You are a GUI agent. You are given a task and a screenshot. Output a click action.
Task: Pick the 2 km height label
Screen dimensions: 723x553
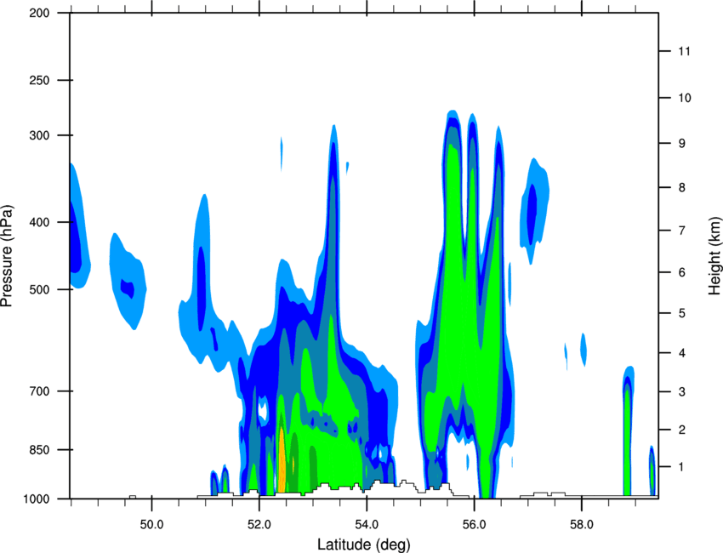[x=681, y=430]
